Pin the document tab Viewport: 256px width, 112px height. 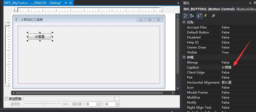tap(66, 3)
